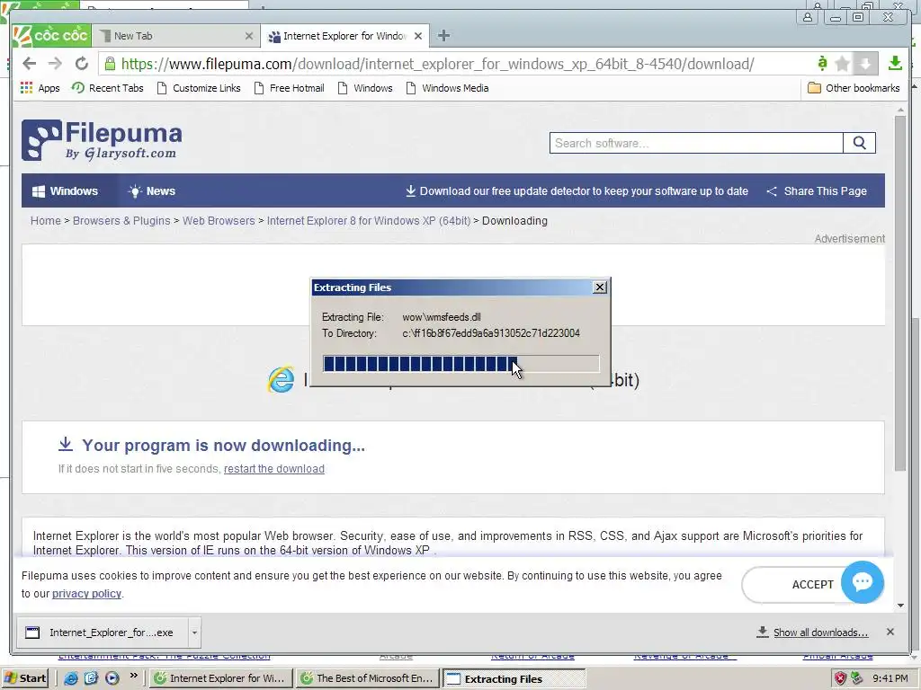Image resolution: width=921 pixels, height=690 pixels.
Task: Click the extraction progress bar
Action: pyautogui.click(x=461, y=364)
